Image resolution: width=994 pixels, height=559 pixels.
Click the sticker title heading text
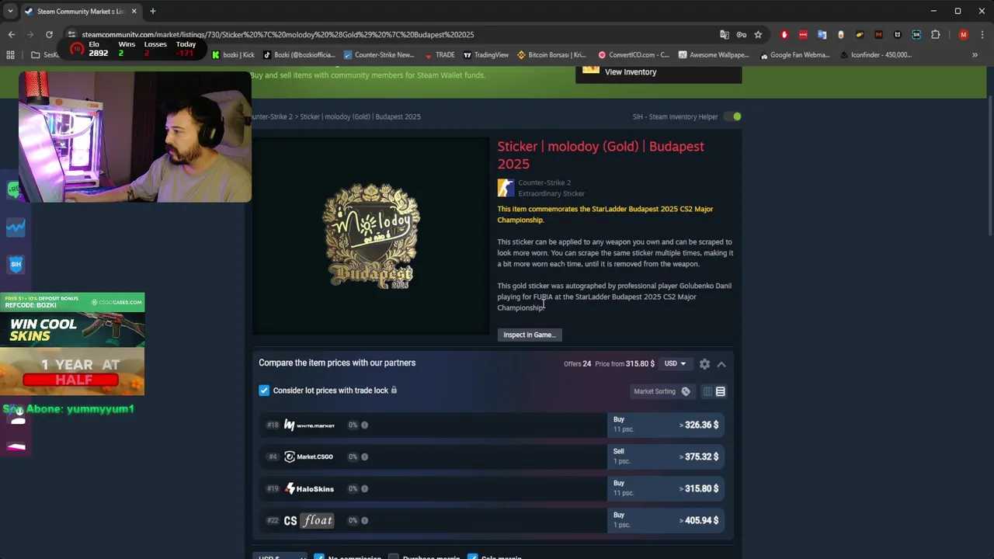pyautogui.click(x=601, y=155)
